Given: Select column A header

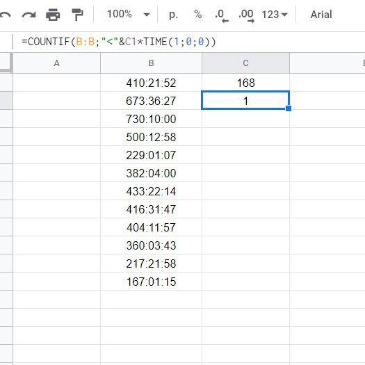Looking at the screenshot, I should (56, 63).
